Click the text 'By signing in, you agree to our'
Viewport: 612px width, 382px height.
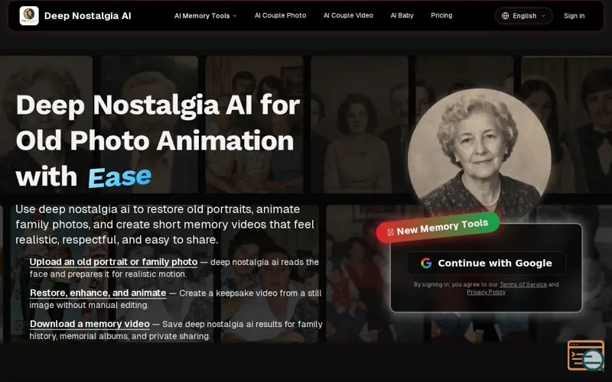pyautogui.click(x=456, y=284)
